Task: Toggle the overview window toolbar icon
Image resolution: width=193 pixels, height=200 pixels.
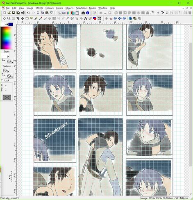Action: pyautogui.click(x=77, y=13)
